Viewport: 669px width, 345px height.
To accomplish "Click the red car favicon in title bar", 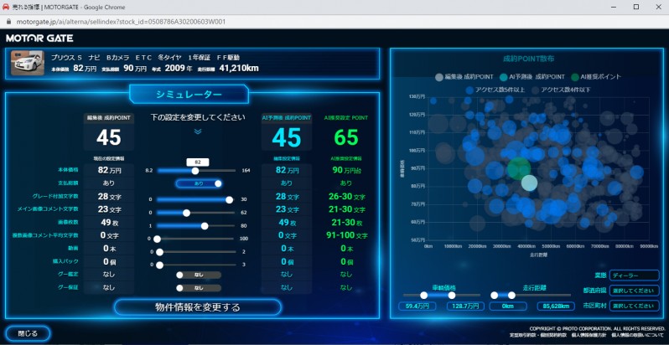I will (6, 7).
